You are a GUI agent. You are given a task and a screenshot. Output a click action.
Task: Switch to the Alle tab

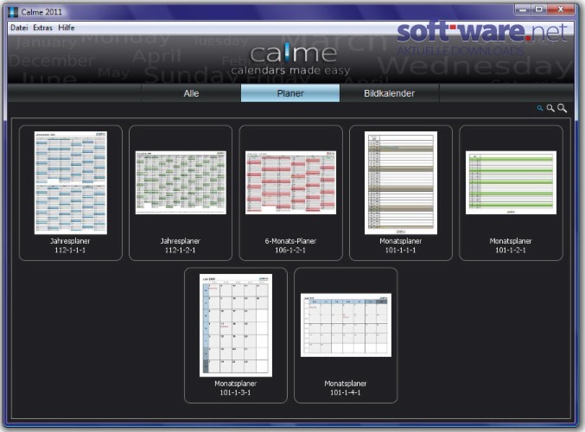click(x=191, y=93)
